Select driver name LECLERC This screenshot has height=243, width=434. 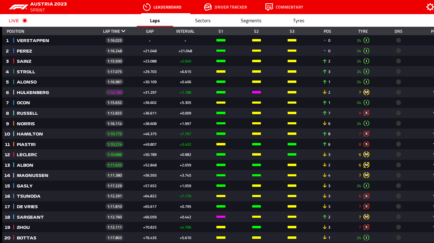tap(27, 155)
